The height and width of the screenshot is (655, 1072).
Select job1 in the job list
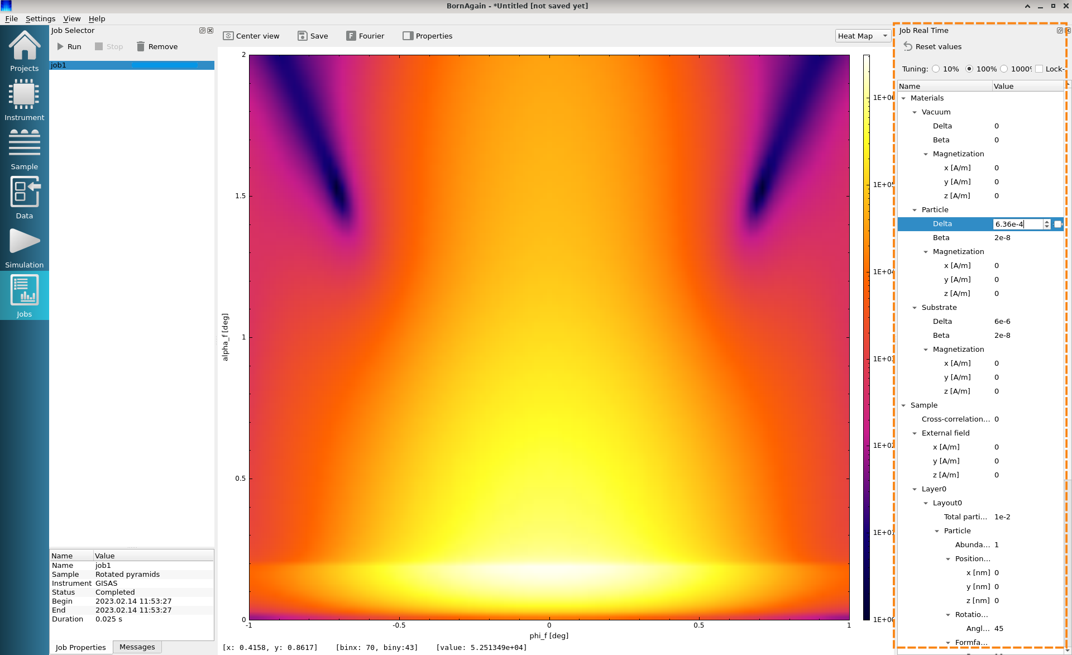click(x=132, y=65)
